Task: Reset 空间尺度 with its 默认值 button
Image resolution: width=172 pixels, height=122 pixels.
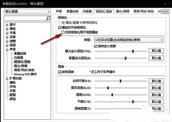Action: click(156, 81)
